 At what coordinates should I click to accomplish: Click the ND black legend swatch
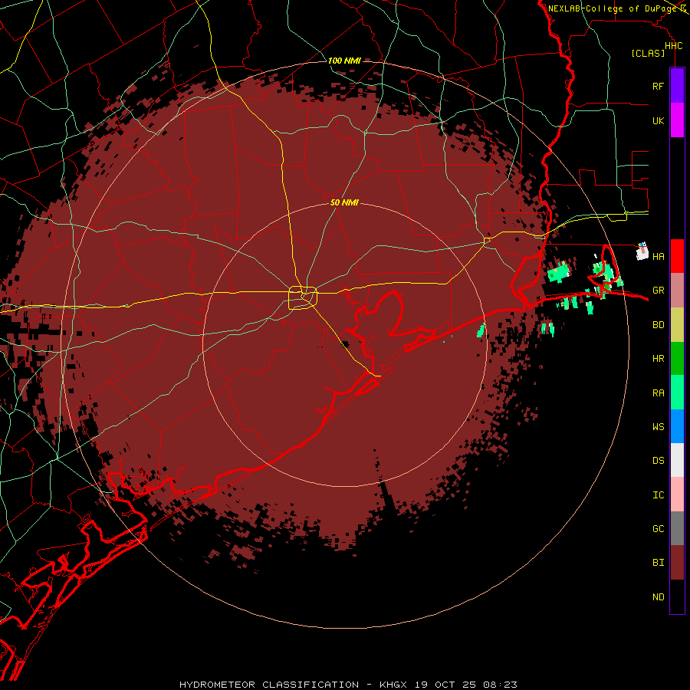click(677, 596)
